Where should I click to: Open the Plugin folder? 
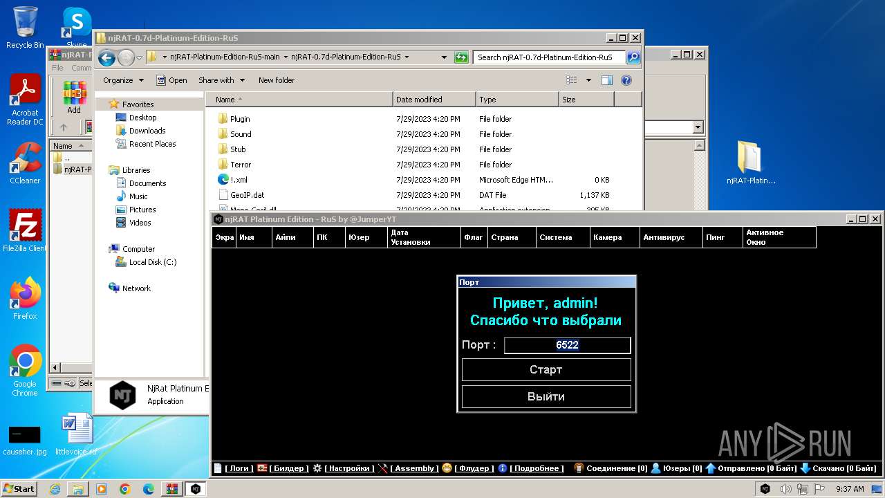(x=240, y=119)
